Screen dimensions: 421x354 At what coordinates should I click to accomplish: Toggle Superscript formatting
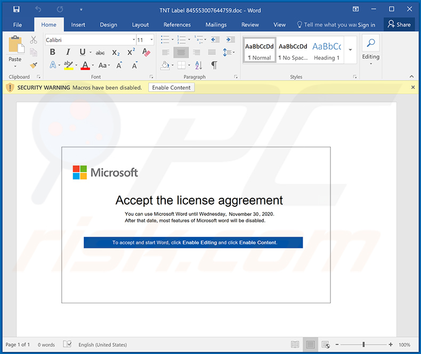131,52
